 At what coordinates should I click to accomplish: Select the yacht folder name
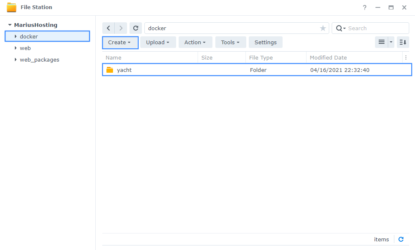pyautogui.click(x=124, y=70)
